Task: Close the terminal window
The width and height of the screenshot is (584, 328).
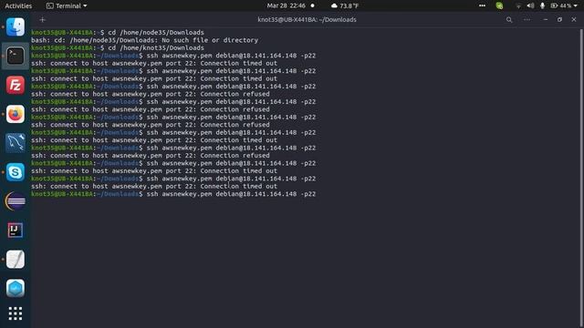Action: tap(574, 20)
